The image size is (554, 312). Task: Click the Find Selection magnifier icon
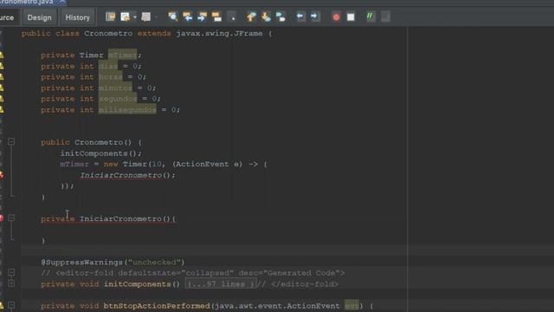(173, 16)
